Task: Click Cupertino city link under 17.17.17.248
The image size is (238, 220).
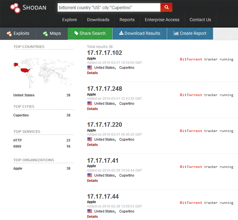Action: [x=127, y=103]
